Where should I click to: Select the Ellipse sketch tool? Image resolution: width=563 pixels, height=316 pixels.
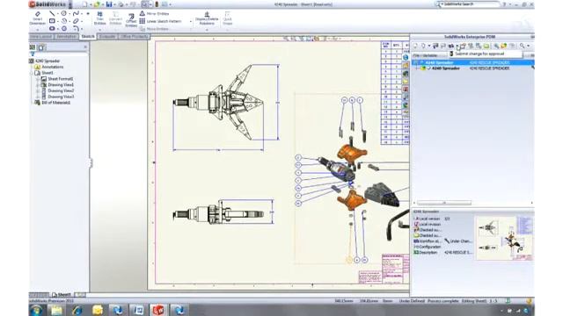coord(76,21)
